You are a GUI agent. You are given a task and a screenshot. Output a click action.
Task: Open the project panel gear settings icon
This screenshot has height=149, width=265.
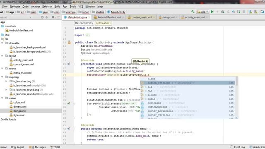[53, 17]
